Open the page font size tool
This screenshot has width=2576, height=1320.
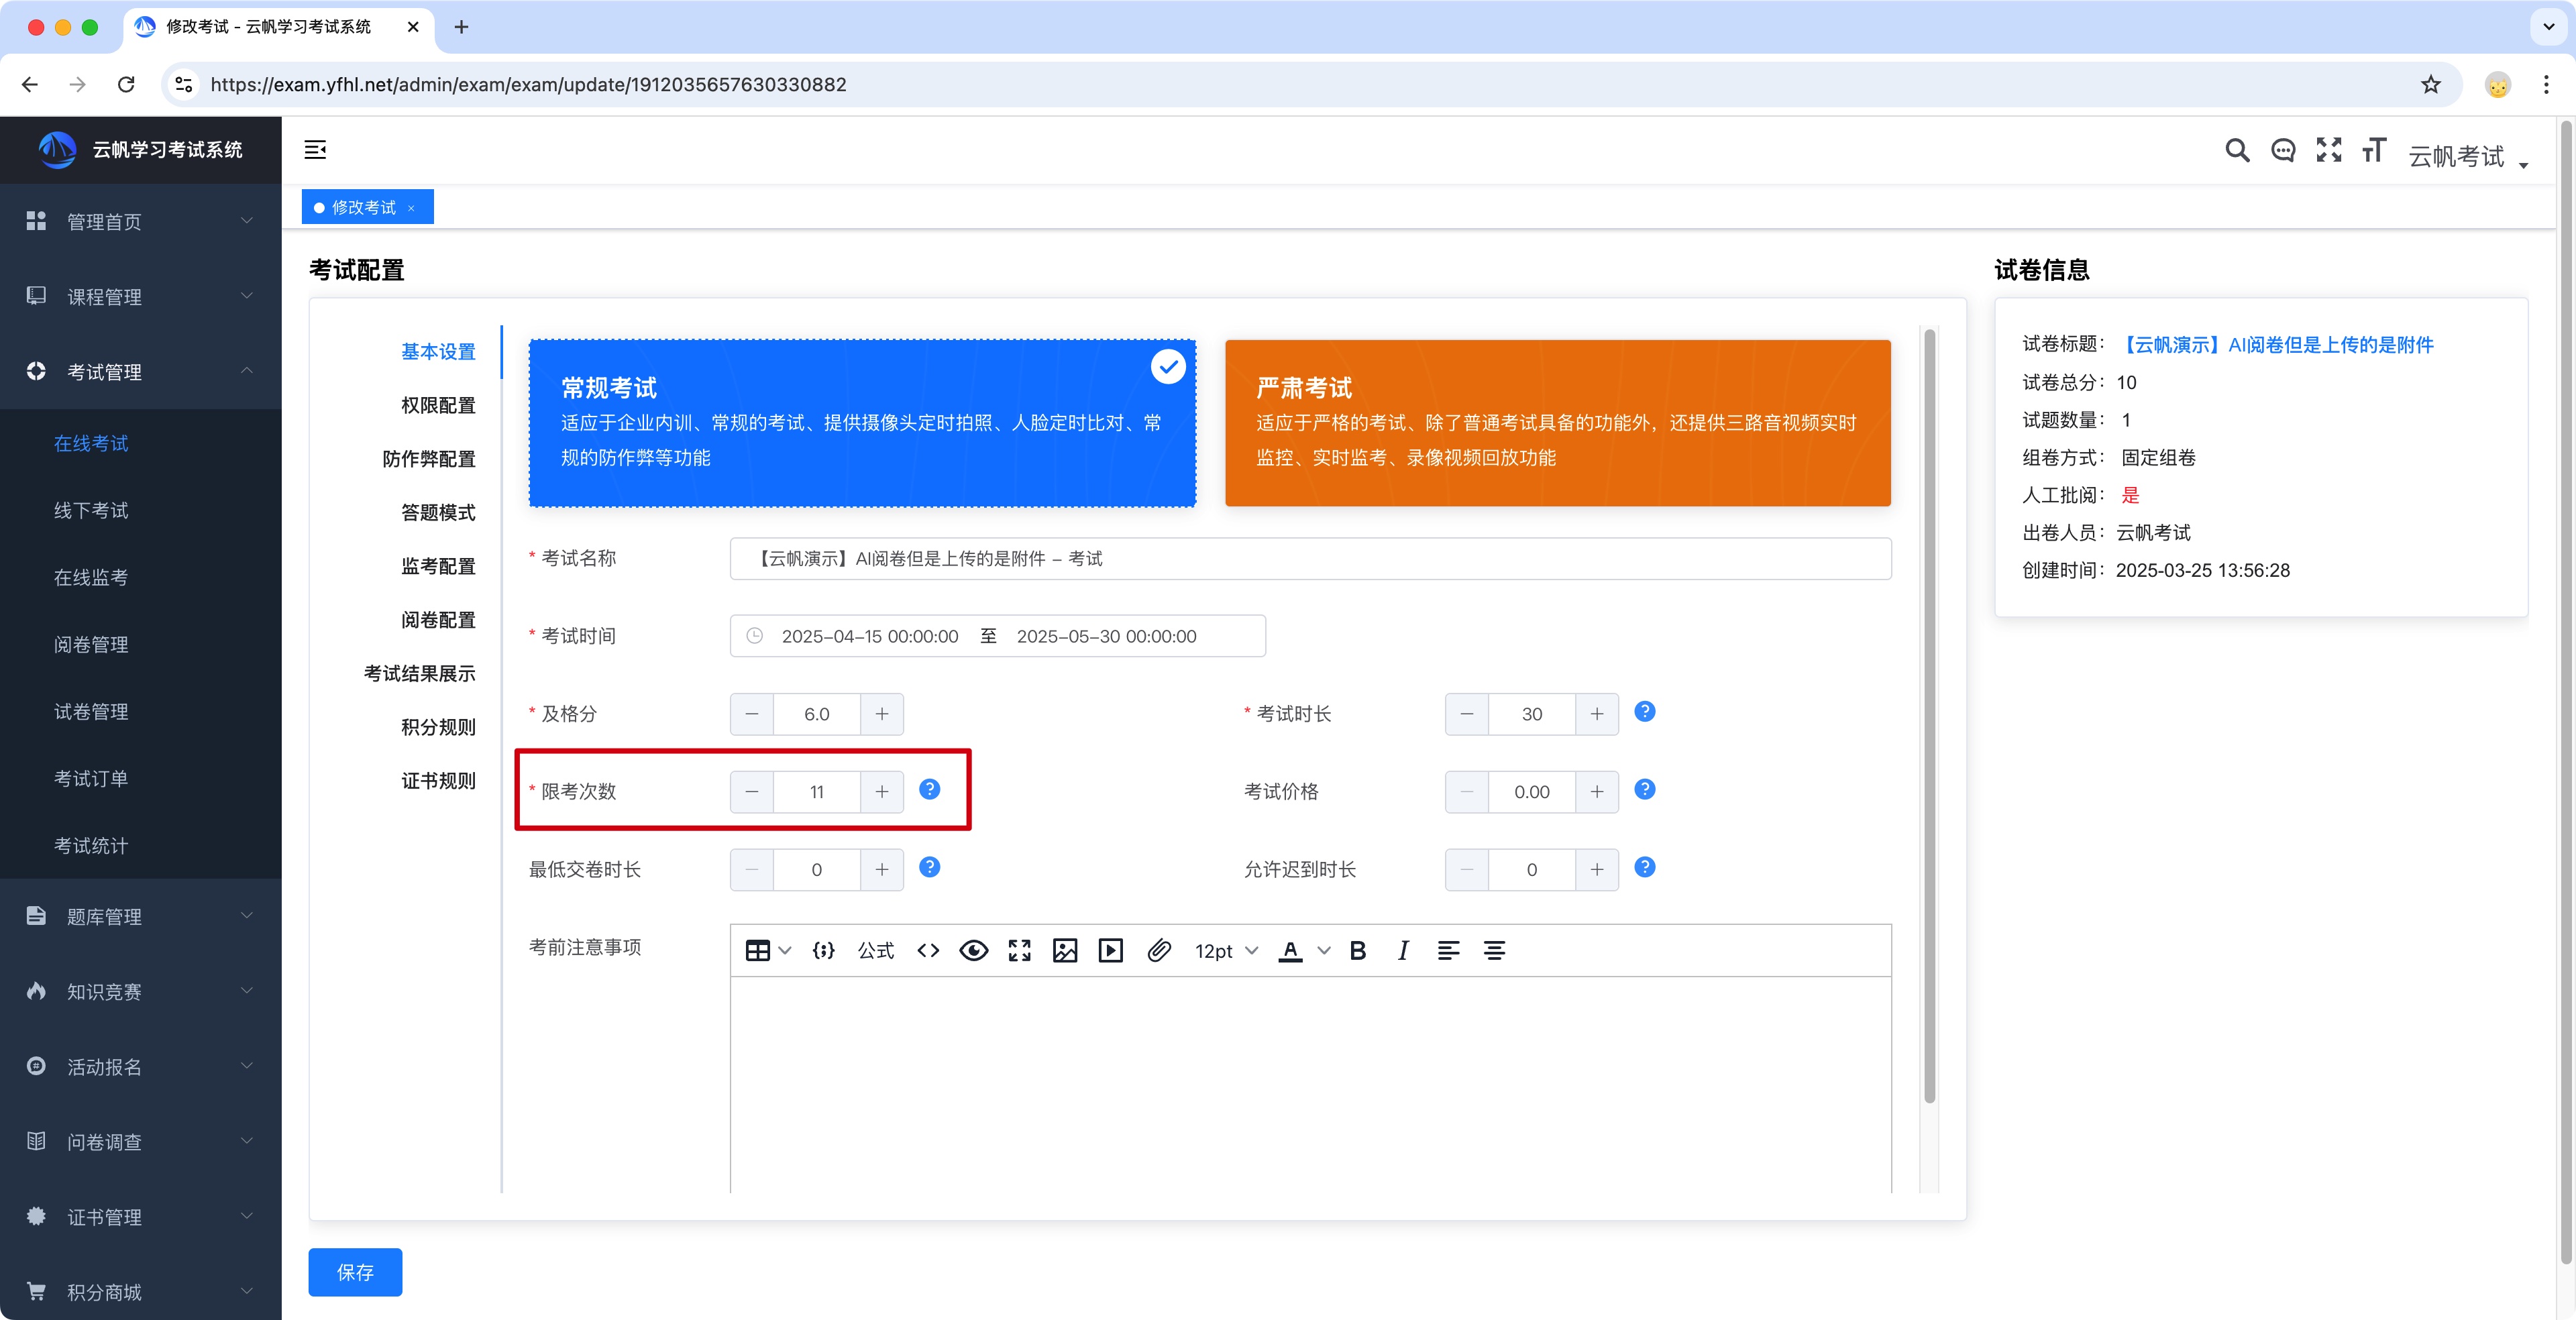click(2374, 151)
